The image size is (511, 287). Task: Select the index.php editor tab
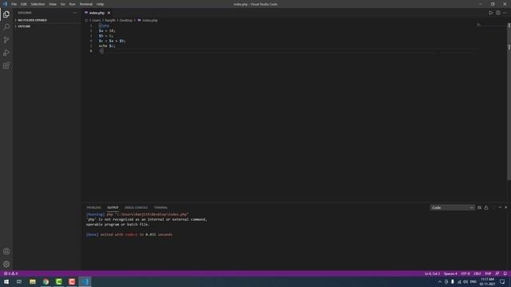pos(97,13)
